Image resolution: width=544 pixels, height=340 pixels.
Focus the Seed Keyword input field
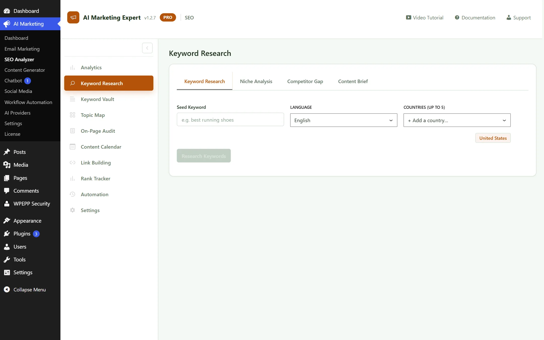point(230,120)
